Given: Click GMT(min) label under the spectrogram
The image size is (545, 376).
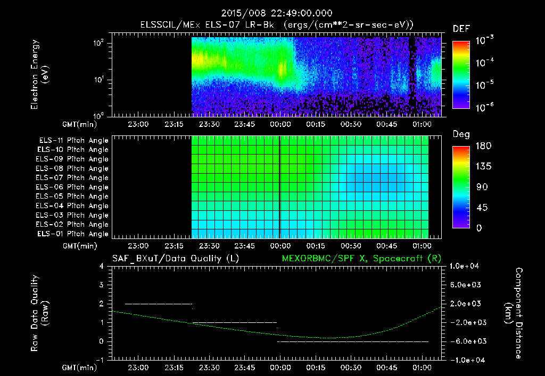Looking at the screenshot, I should pos(80,124).
